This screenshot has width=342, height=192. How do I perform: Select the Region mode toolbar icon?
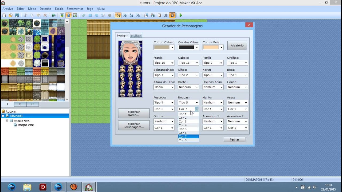coord(75,15)
